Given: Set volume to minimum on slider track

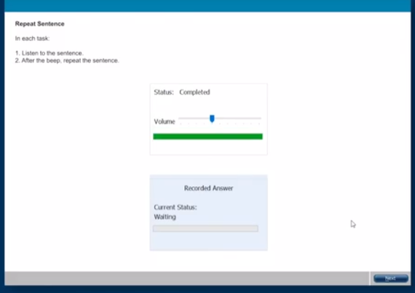Looking at the screenshot, I should pos(180,118).
